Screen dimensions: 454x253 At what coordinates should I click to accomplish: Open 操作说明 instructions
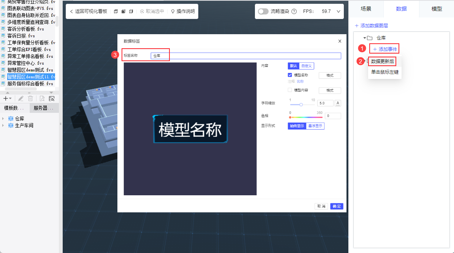coord(183,11)
